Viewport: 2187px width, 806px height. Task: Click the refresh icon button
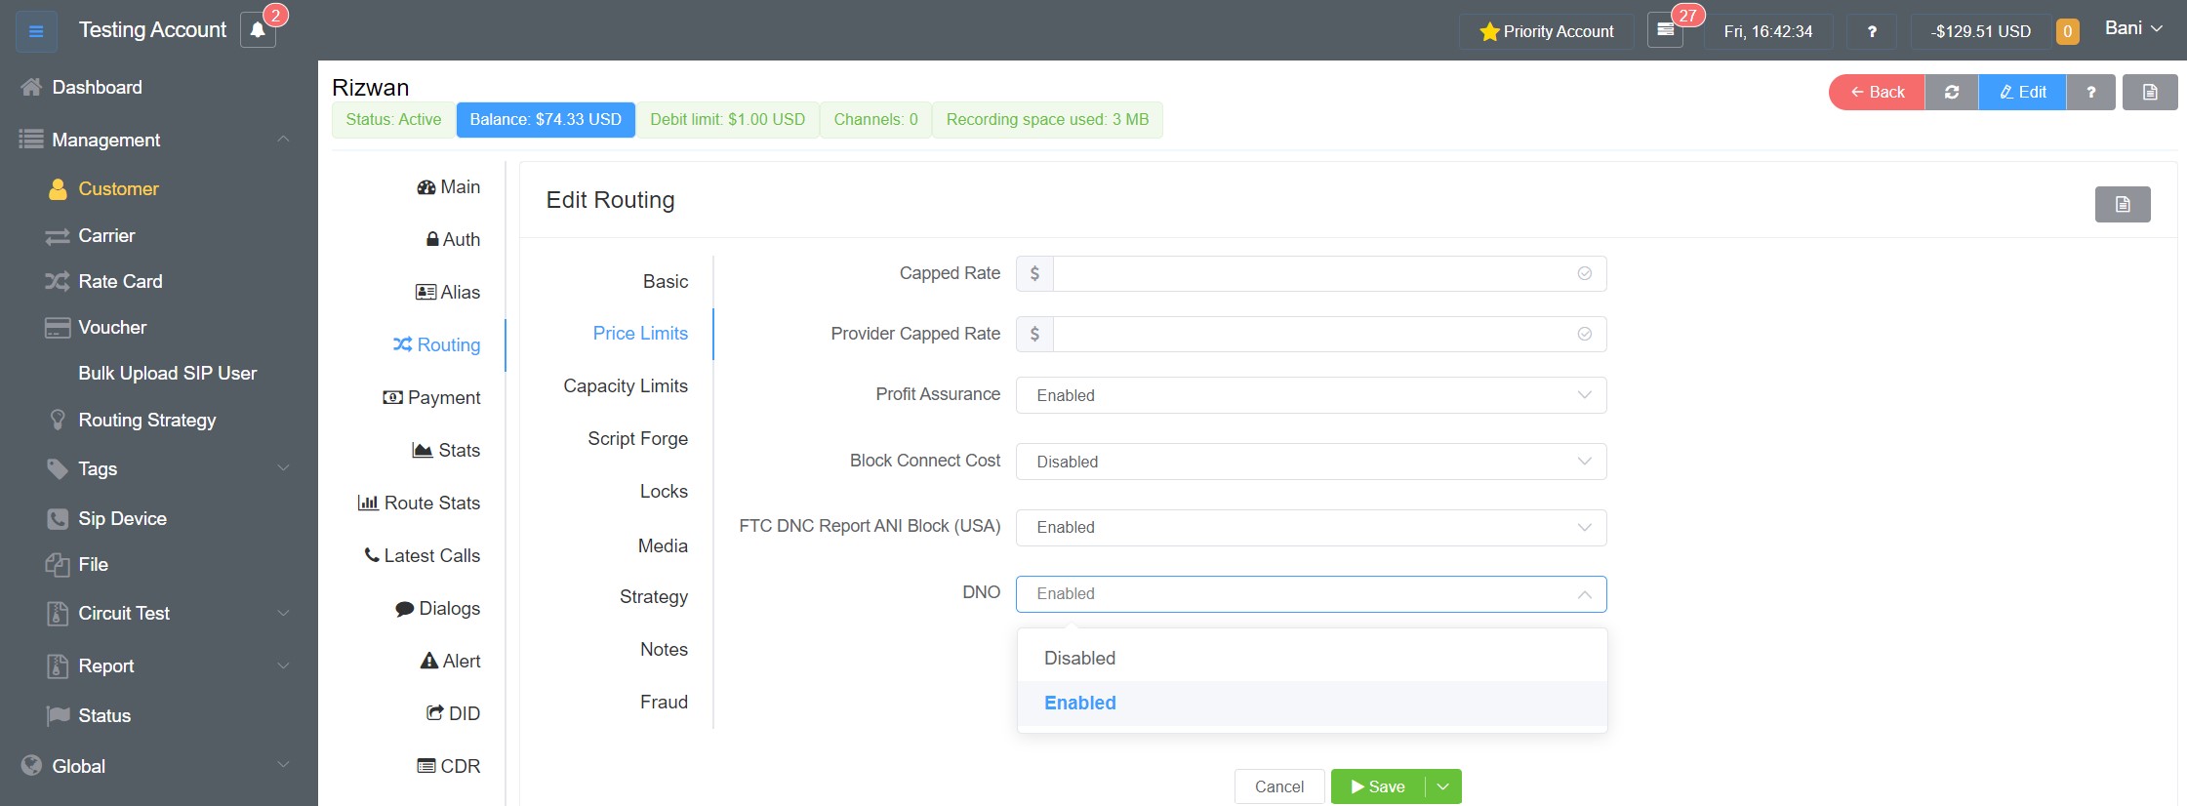(1951, 92)
